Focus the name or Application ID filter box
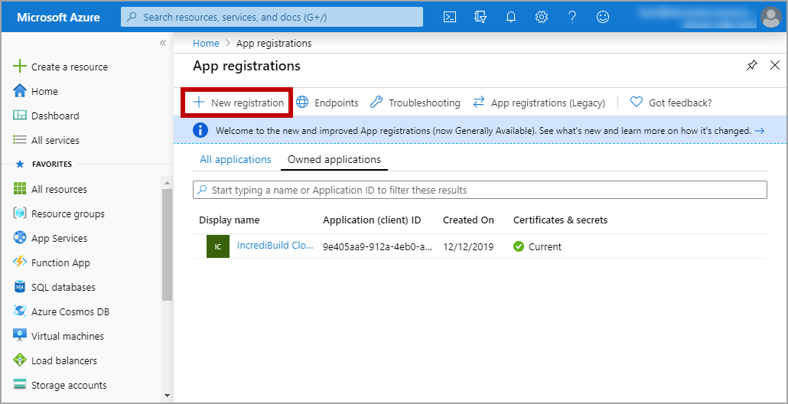788x404 pixels. tap(480, 190)
